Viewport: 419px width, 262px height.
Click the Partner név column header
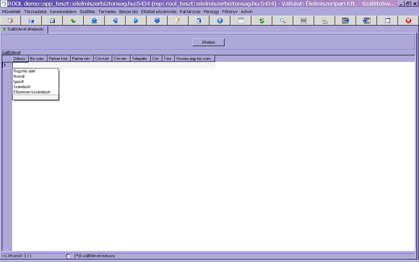pos(81,59)
